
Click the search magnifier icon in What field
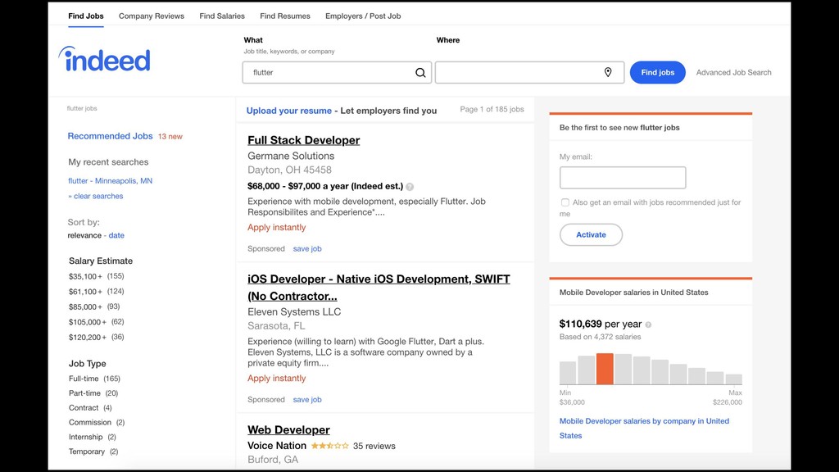click(420, 73)
